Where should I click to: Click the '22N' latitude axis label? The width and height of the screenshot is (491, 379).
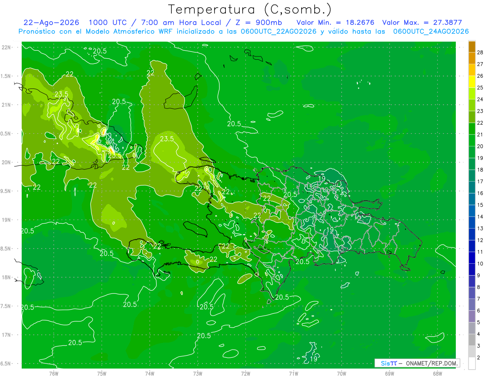tap(7, 47)
